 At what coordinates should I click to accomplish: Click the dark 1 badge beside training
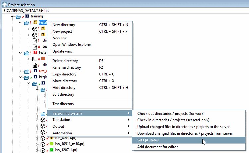pos(27,16)
